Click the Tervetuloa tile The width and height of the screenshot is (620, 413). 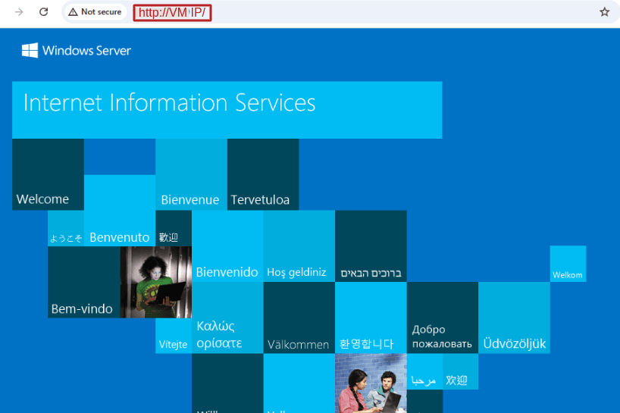263,174
